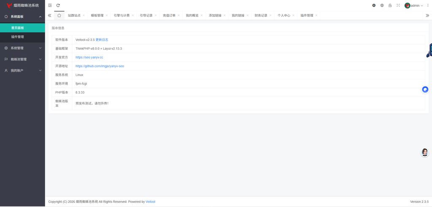This screenshot has height=207, width=432.
Task: Click the logo in the sidebar header
Action: point(9,5)
